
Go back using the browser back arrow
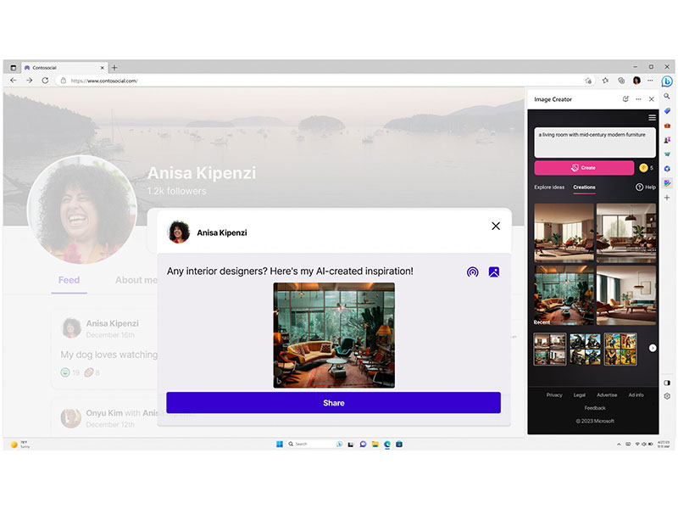[x=14, y=81]
